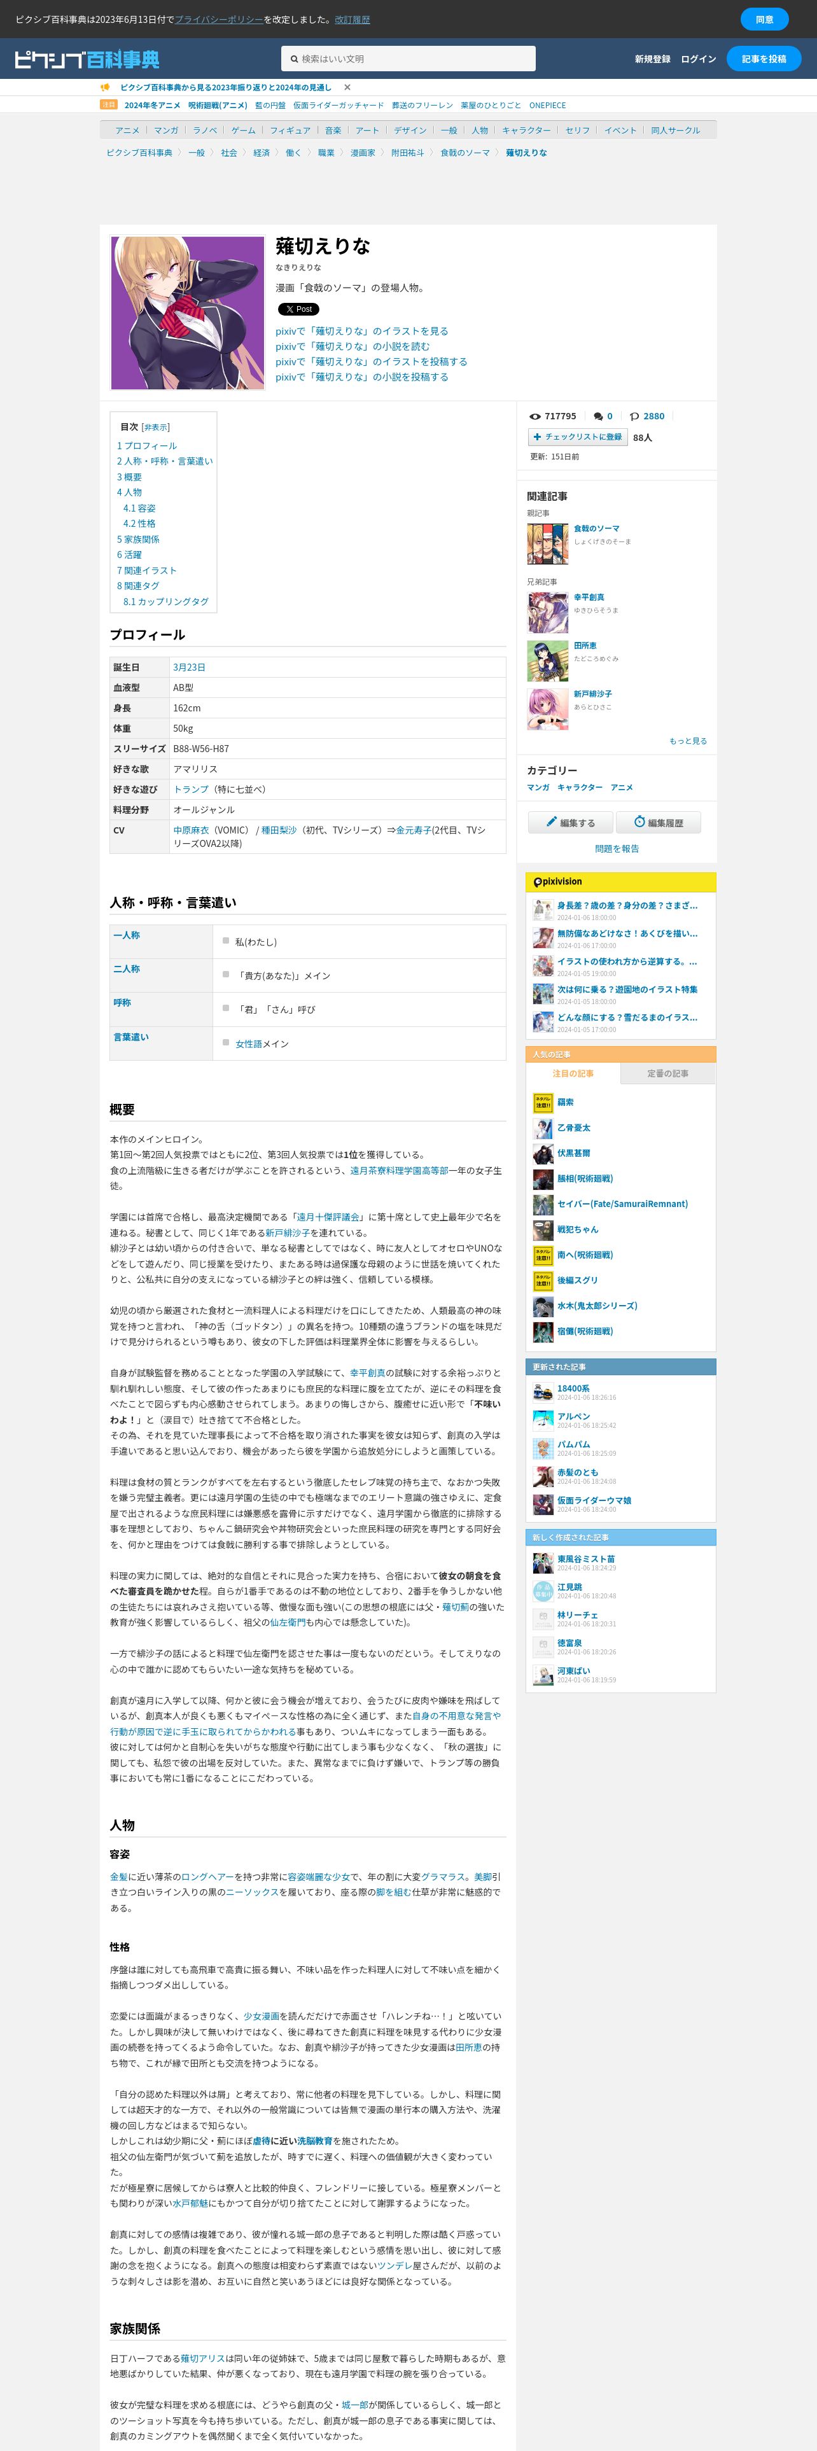Image resolution: width=817 pixels, height=2451 pixels.
Task: Open the アニメ category menu
Action: click(127, 130)
